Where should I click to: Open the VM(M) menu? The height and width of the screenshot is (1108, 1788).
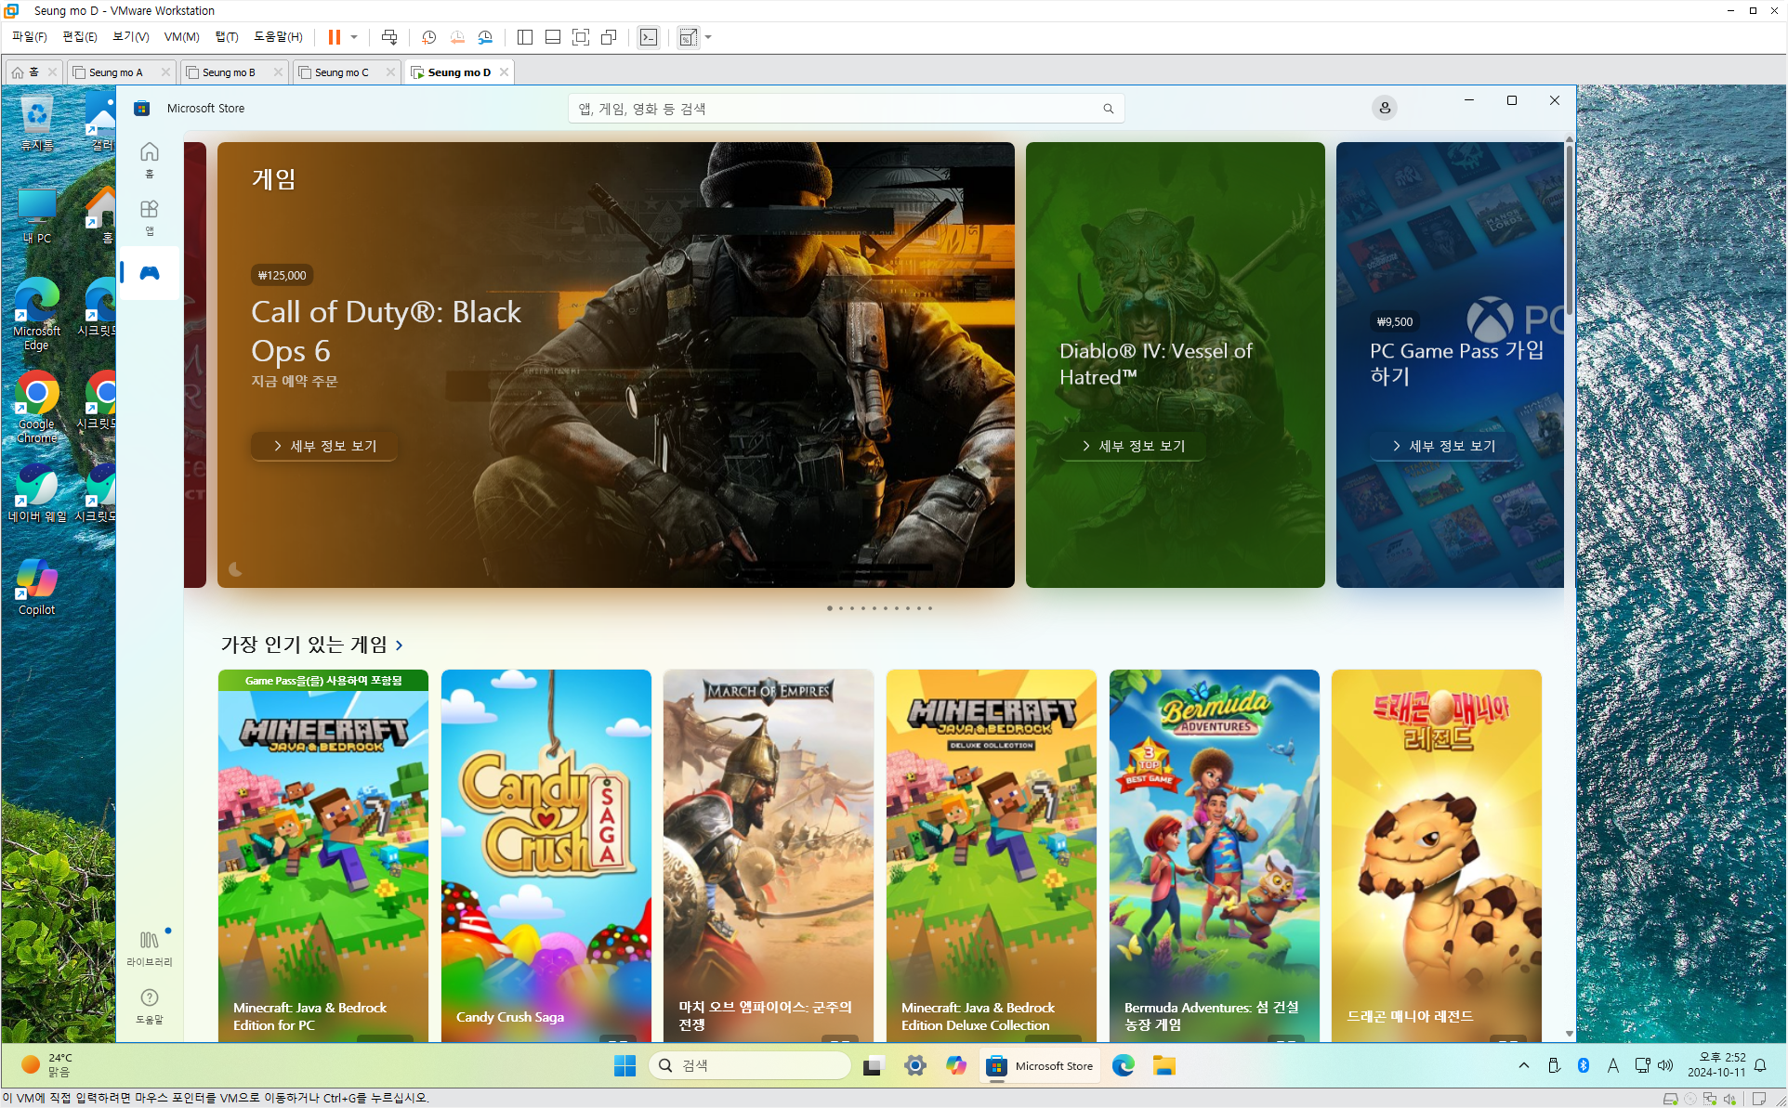point(181,37)
